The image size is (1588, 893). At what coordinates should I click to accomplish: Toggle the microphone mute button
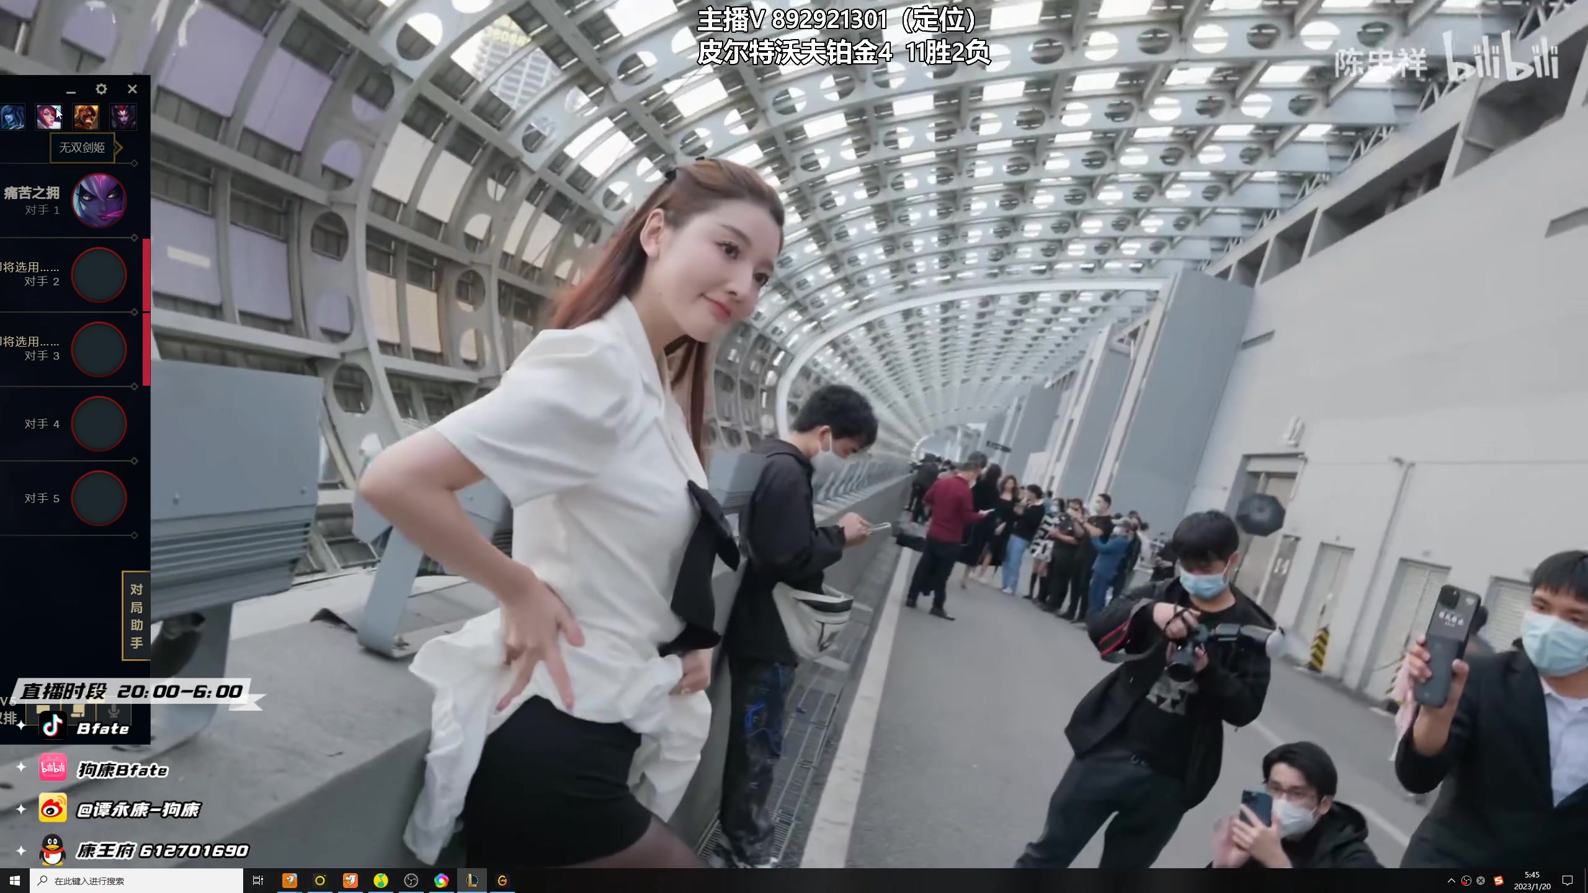(x=114, y=712)
